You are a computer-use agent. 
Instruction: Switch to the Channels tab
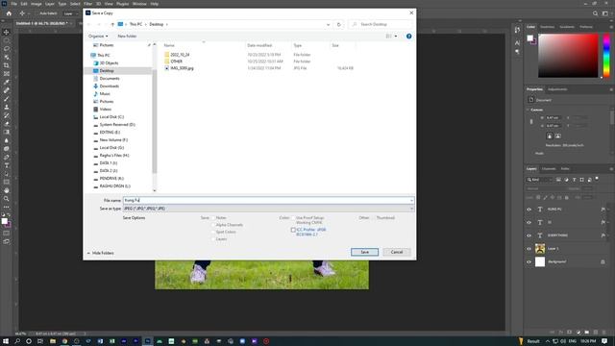pyautogui.click(x=549, y=169)
